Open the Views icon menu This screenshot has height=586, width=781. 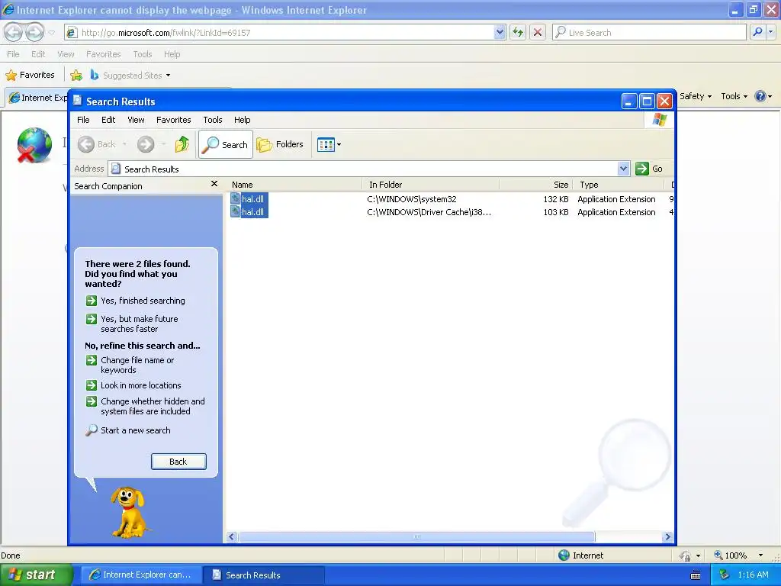[x=329, y=144]
